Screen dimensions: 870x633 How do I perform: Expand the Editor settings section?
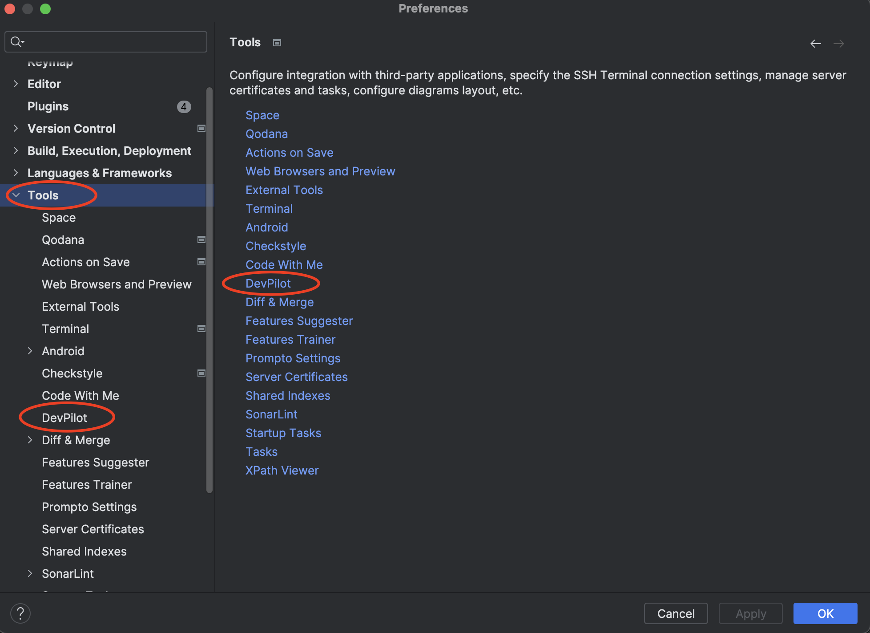point(16,84)
